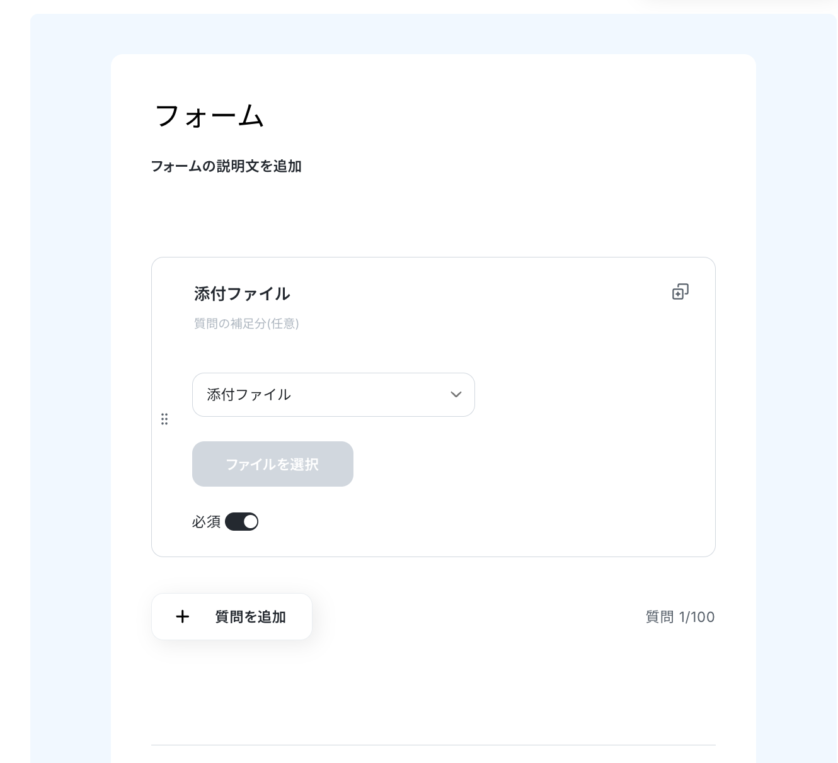Click the 質問 1/100 question counter
This screenshot has height=763, width=838.
coord(680,617)
